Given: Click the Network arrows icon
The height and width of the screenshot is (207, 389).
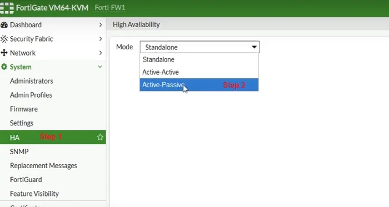Looking at the screenshot, I should (4, 53).
